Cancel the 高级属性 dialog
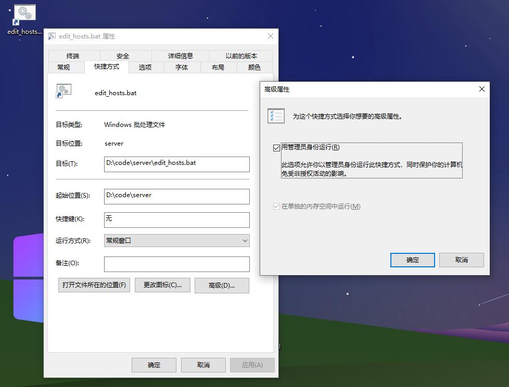Screen dimensions: 509x387 462,260
